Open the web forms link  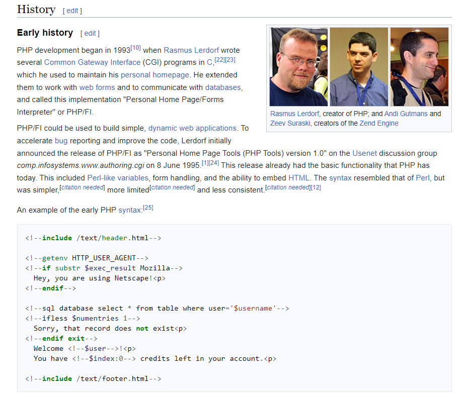coord(97,87)
